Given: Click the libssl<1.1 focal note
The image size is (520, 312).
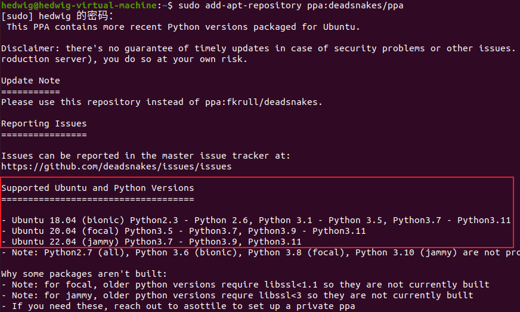Looking at the screenshot, I should click(245, 285).
